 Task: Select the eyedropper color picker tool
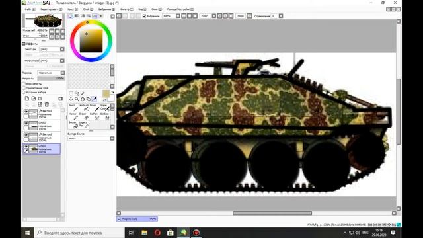(94, 99)
